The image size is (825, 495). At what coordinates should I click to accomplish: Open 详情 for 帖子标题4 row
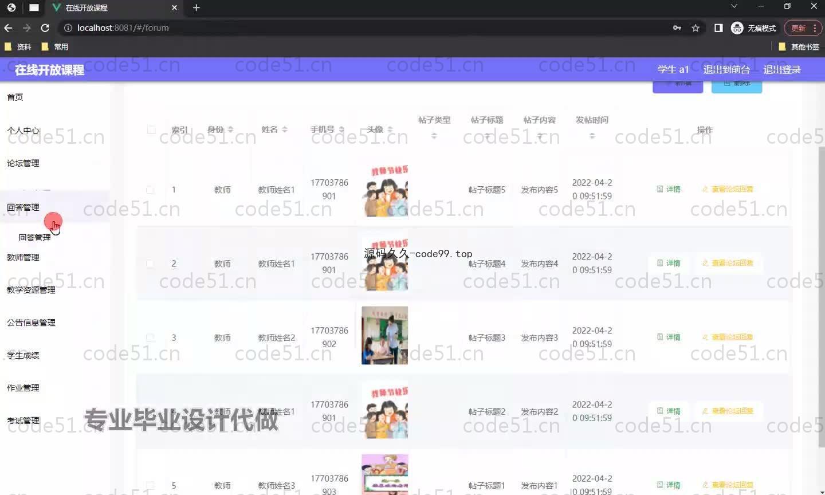tap(669, 263)
